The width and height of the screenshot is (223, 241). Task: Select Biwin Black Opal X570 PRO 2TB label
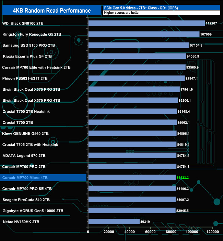31,89
